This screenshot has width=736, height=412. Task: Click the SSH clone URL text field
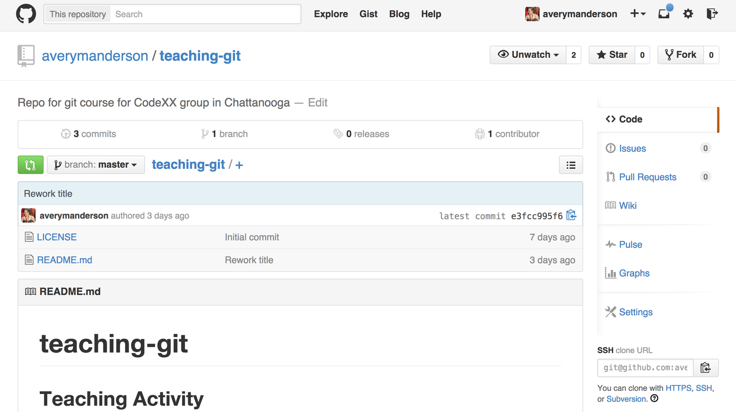pyautogui.click(x=645, y=368)
